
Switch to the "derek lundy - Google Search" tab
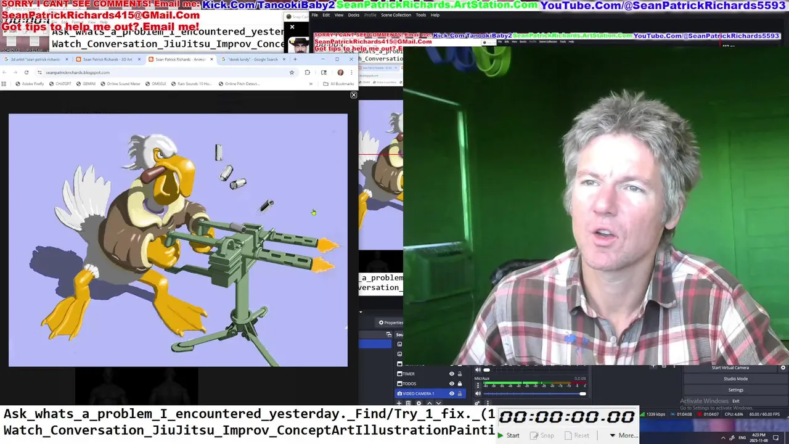point(253,59)
